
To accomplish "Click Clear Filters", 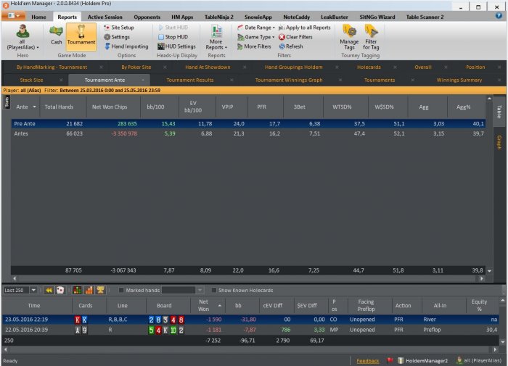I will (x=295, y=37).
